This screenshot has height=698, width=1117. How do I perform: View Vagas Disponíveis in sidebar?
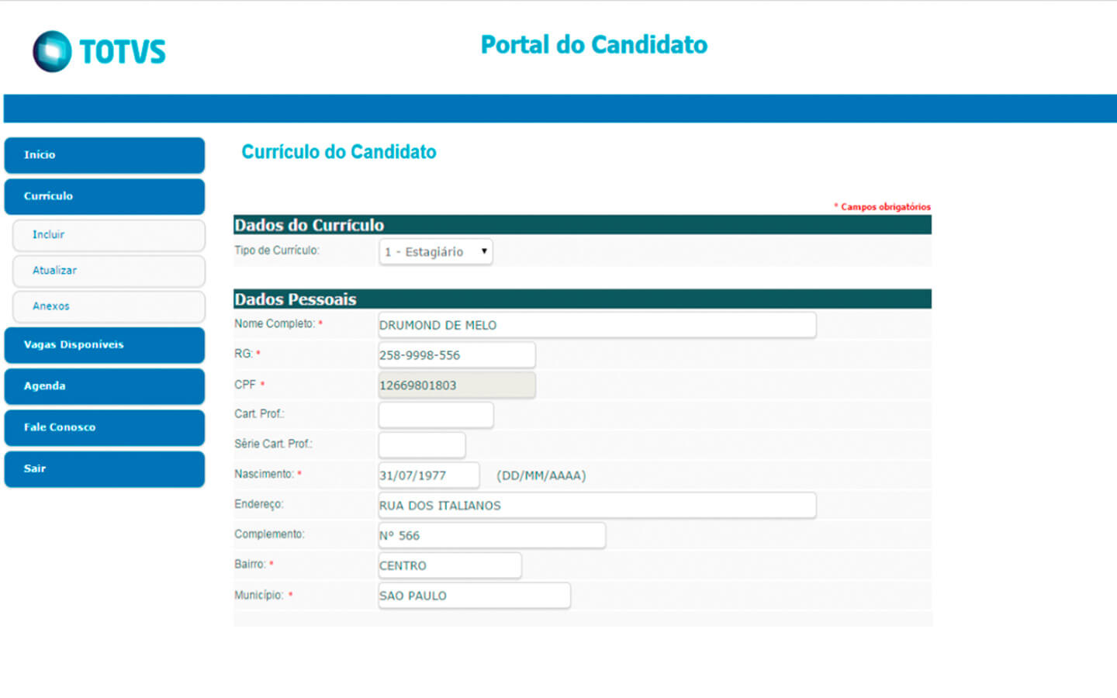(x=105, y=345)
